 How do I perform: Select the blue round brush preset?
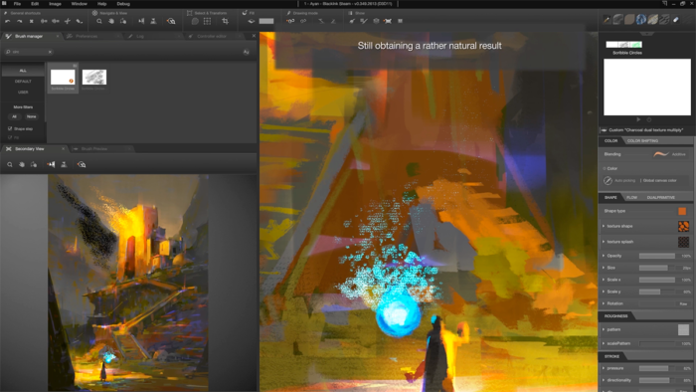pyautogui.click(x=641, y=19)
